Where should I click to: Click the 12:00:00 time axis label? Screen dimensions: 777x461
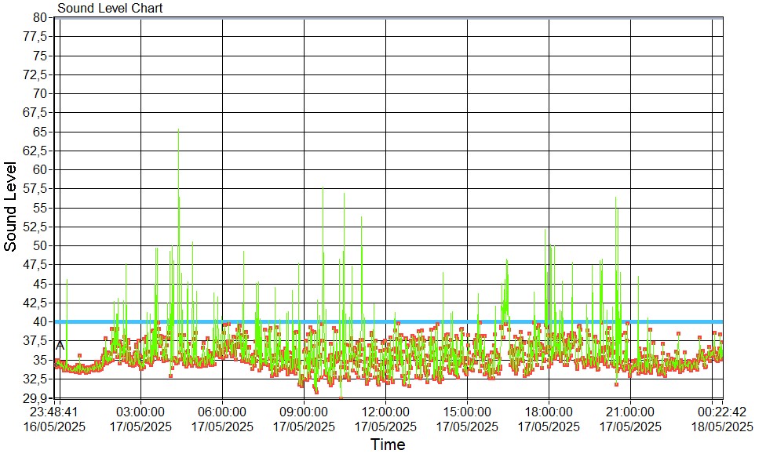pyautogui.click(x=385, y=412)
